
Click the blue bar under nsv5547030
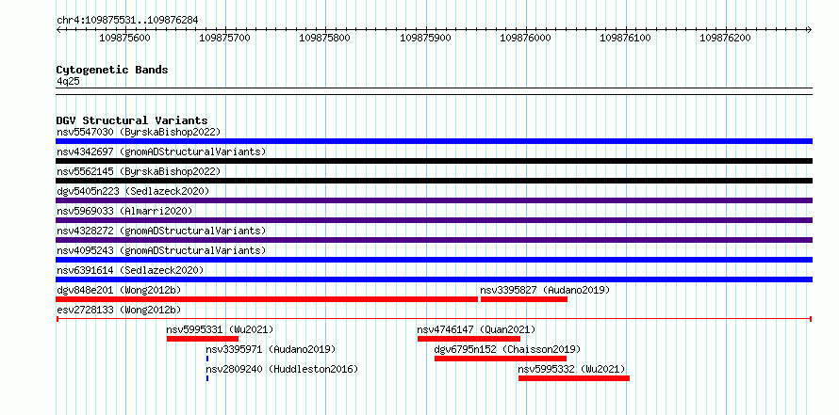[434, 141]
